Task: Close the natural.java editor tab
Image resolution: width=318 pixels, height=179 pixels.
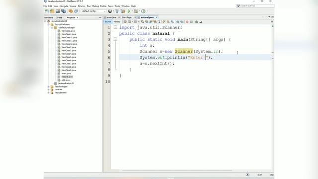Action: [156, 18]
